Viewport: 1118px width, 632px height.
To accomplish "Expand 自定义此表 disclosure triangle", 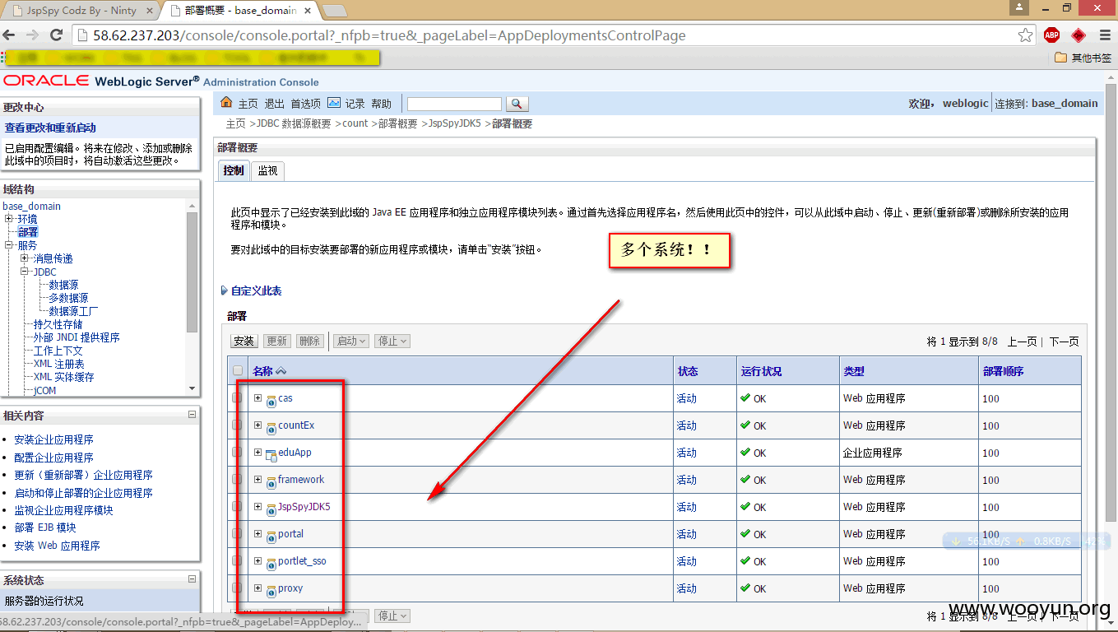I will click(225, 291).
